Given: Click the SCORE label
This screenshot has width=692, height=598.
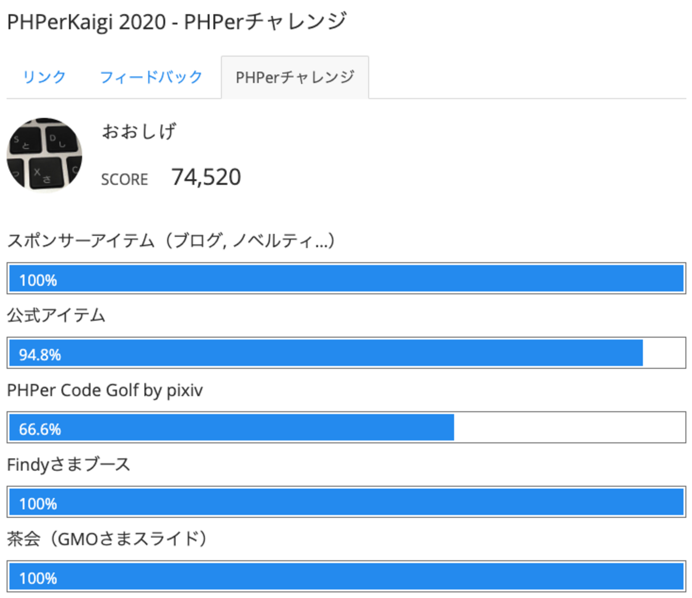Looking at the screenshot, I should (x=125, y=179).
